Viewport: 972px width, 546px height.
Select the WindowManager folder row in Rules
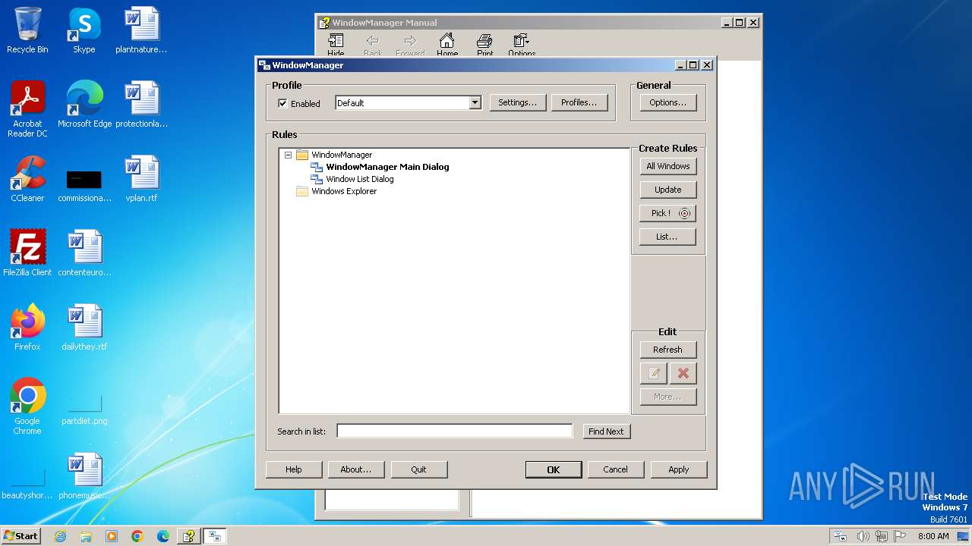tap(342, 155)
